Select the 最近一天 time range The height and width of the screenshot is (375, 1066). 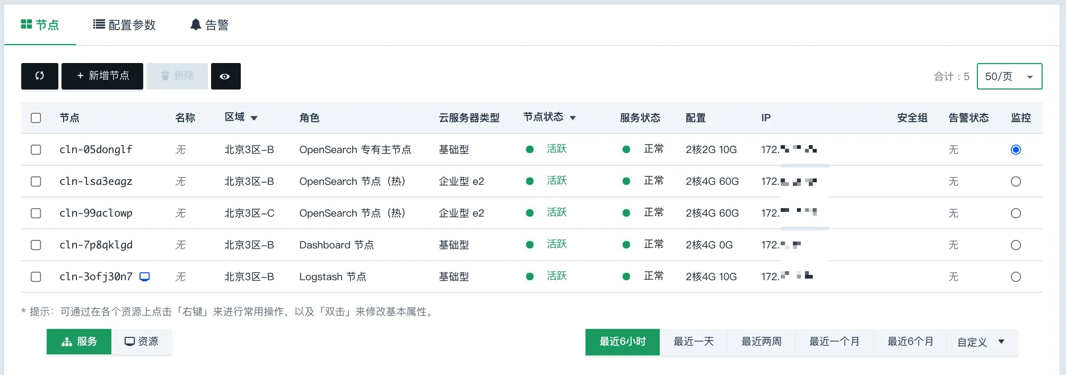point(693,342)
